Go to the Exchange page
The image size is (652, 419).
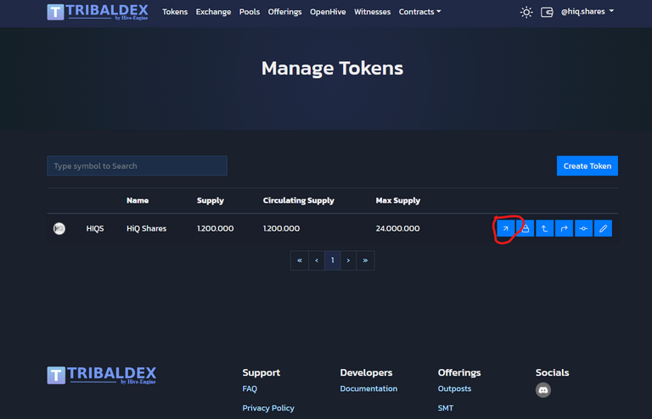[x=213, y=12]
